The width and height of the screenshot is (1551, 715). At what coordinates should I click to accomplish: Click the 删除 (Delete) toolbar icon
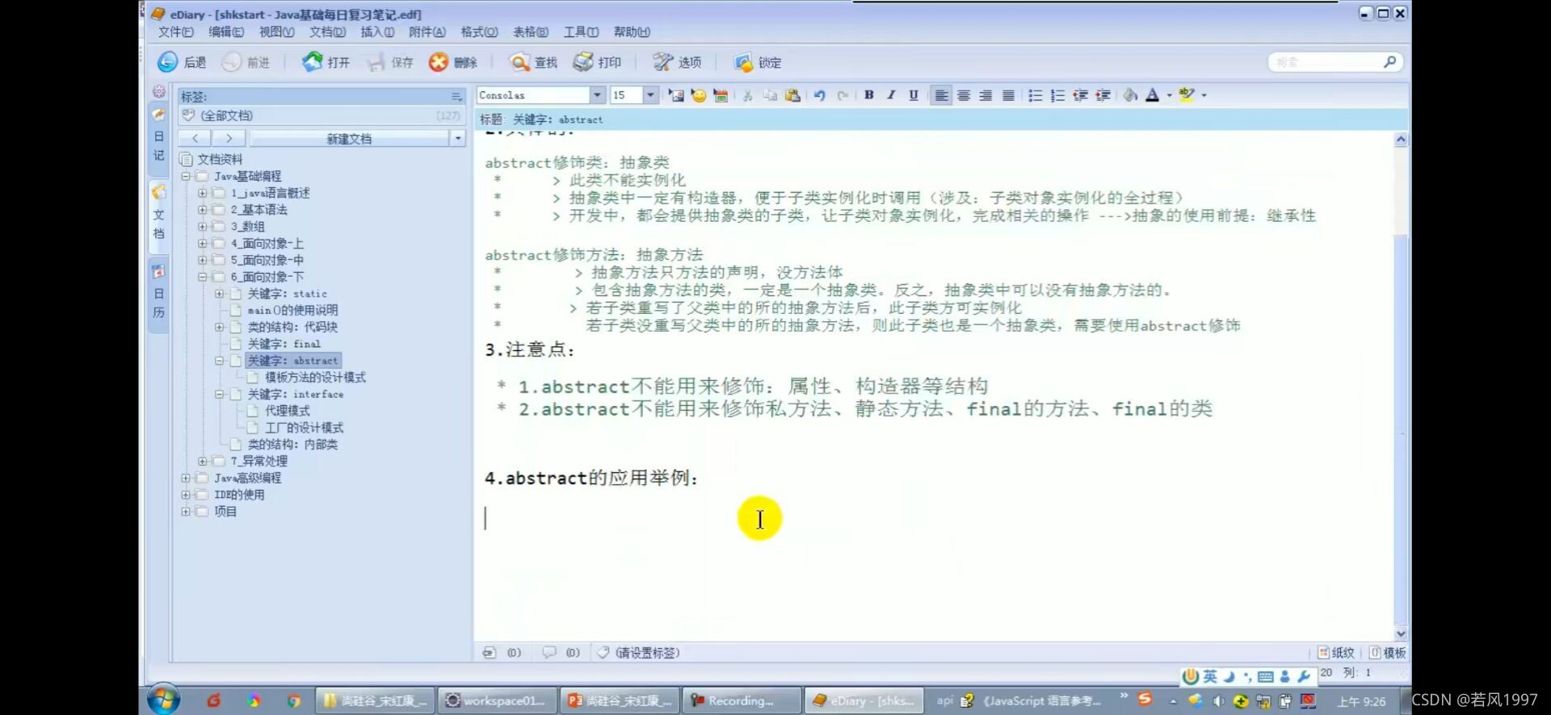439,62
